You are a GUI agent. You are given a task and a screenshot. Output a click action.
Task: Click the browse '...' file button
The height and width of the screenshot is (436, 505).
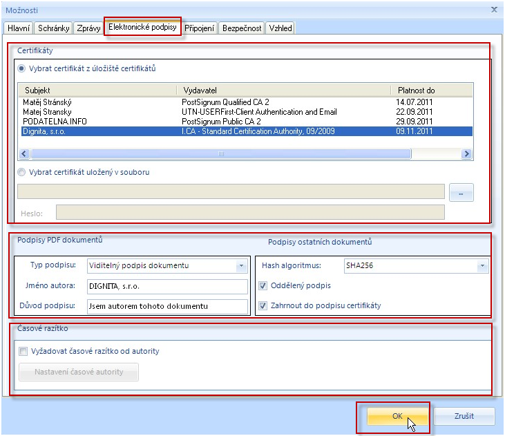coord(461,192)
